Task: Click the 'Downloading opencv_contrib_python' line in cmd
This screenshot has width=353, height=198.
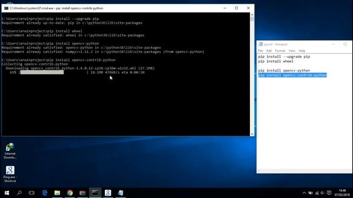Action: tap(80, 68)
